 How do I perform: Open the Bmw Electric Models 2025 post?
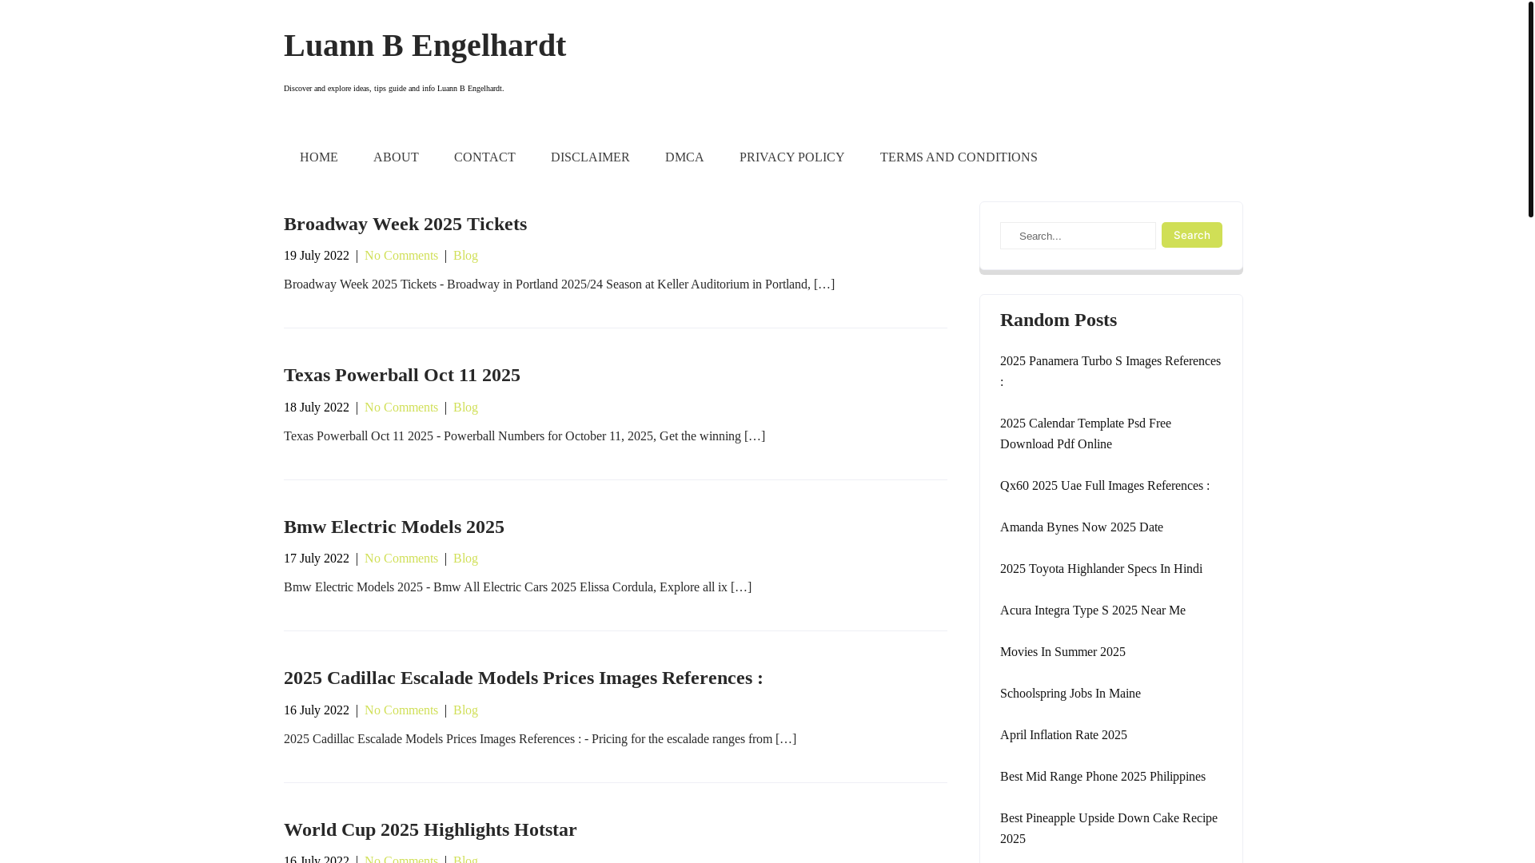(x=394, y=527)
